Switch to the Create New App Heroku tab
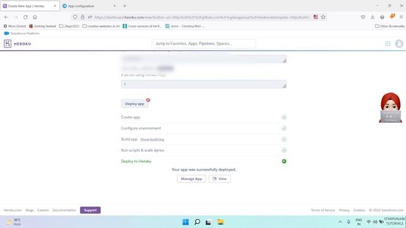This screenshot has height=228, width=406. point(30,6)
